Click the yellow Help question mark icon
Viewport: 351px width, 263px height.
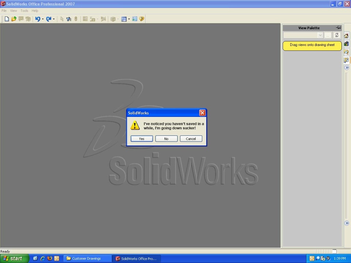(x=141, y=19)
